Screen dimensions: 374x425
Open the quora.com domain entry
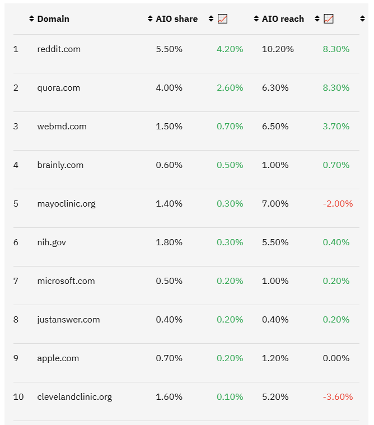tap(58, 88)
